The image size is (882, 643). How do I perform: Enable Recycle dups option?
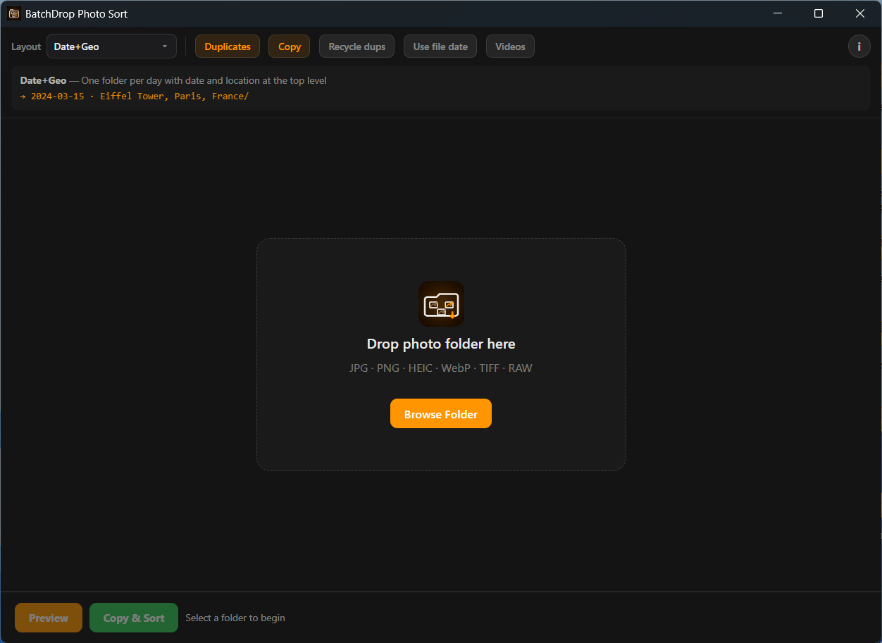click(x=356, y=46)
